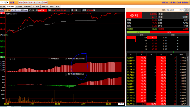Toggle the 均 average line button
The image size is (190, 107).
[9, 10]
